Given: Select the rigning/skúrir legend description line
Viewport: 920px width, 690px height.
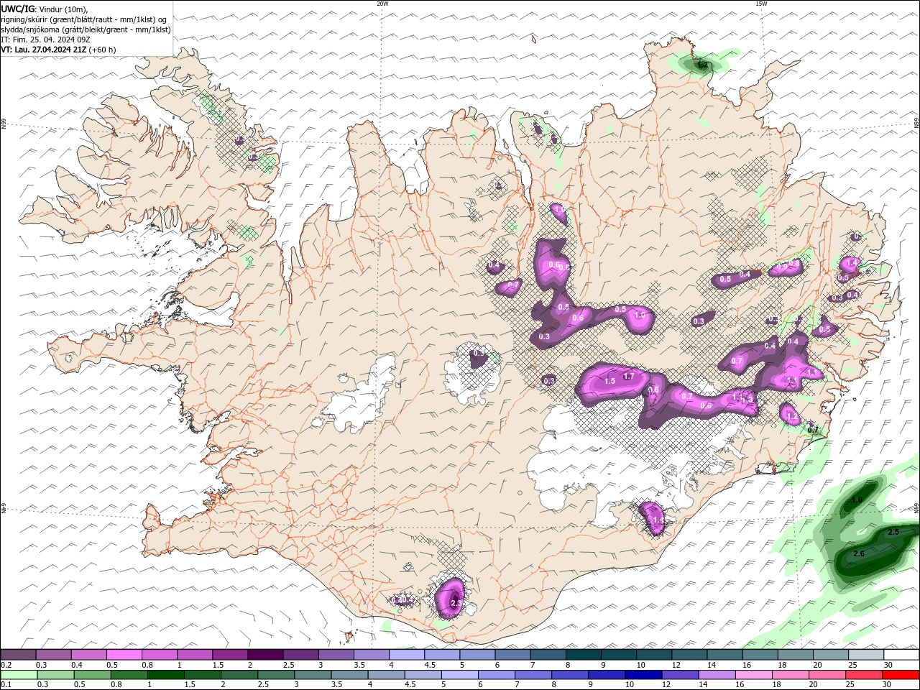Looking at the screenshot, I should pyautogui.click(x=84, y=19).
